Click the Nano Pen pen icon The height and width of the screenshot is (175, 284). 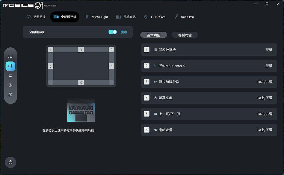(176, 17)
